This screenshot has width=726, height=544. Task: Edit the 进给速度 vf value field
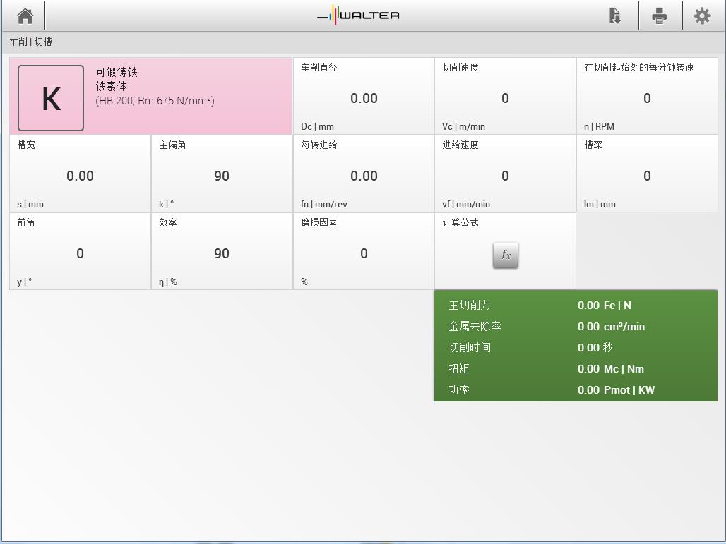[x=505, y=174]
